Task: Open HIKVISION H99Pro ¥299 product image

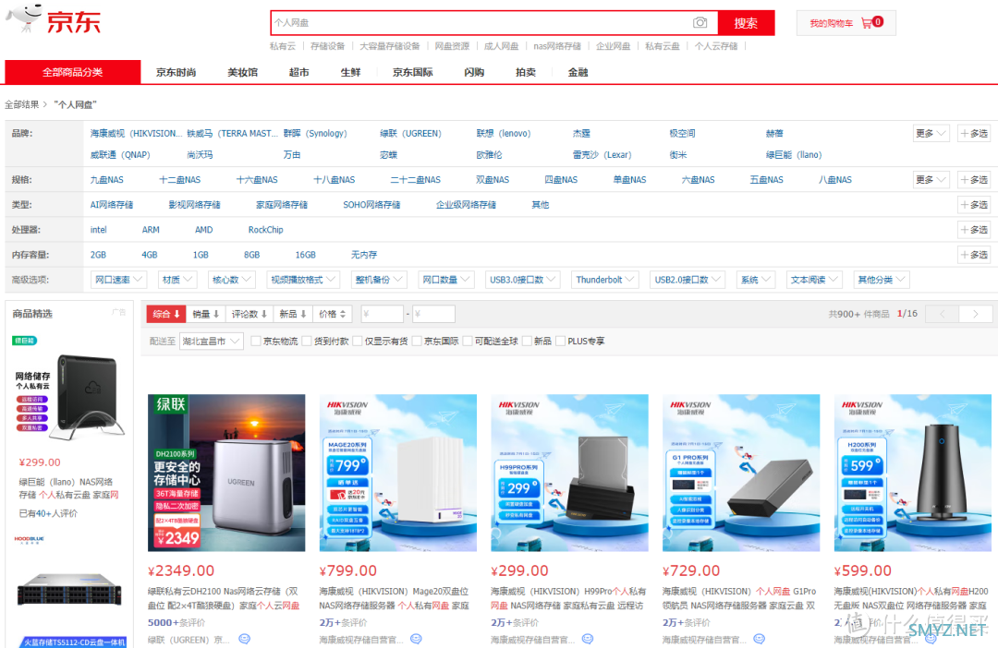Action: click(569, 474)
